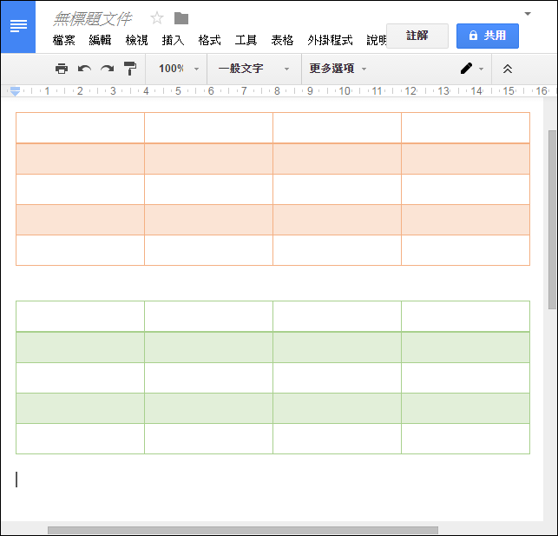This screenshot has height=536, width=558.
Task: Move document using the folder icon
Action: pyautogui.click(x=181, y=18)
